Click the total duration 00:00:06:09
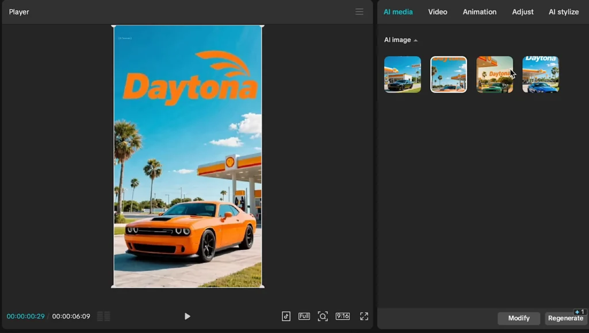The image size is (589, 333). pyautogui.click(x=71, y=316)
